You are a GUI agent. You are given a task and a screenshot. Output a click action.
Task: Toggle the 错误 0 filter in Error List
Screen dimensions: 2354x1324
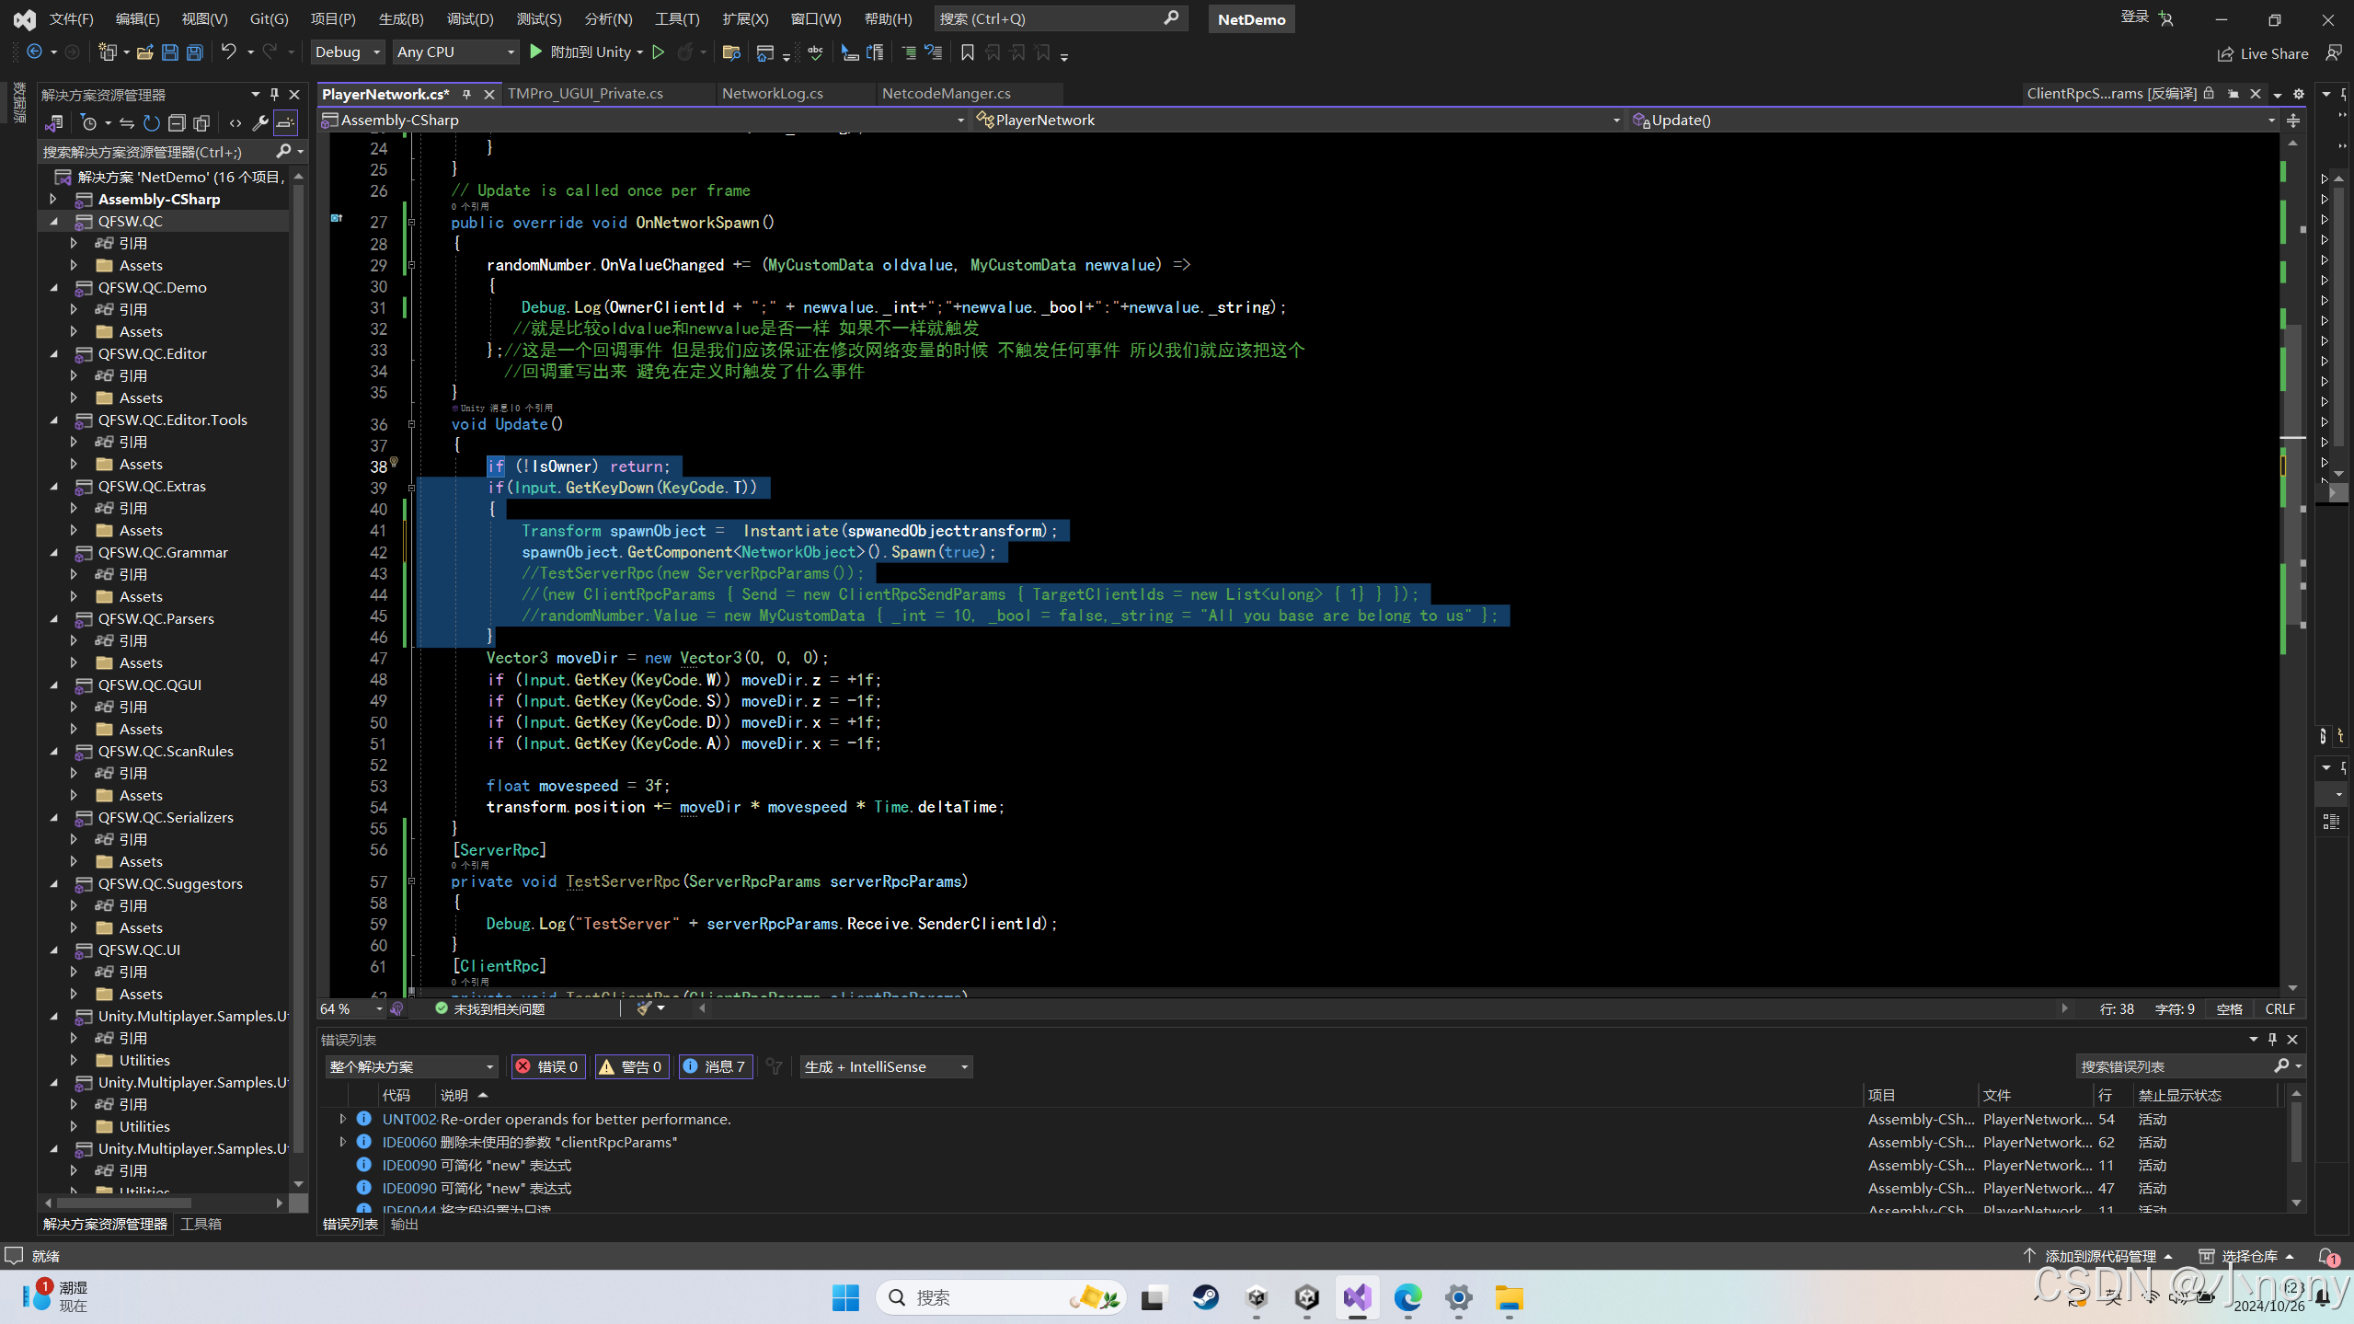coord(547,1066)
